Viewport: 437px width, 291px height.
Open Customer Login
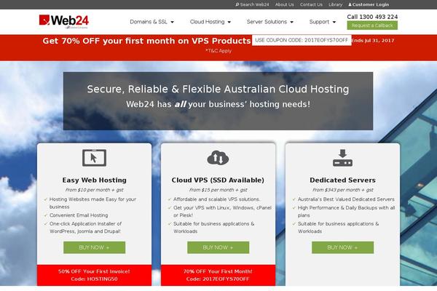pyautogui.click(x=369, y=4)
